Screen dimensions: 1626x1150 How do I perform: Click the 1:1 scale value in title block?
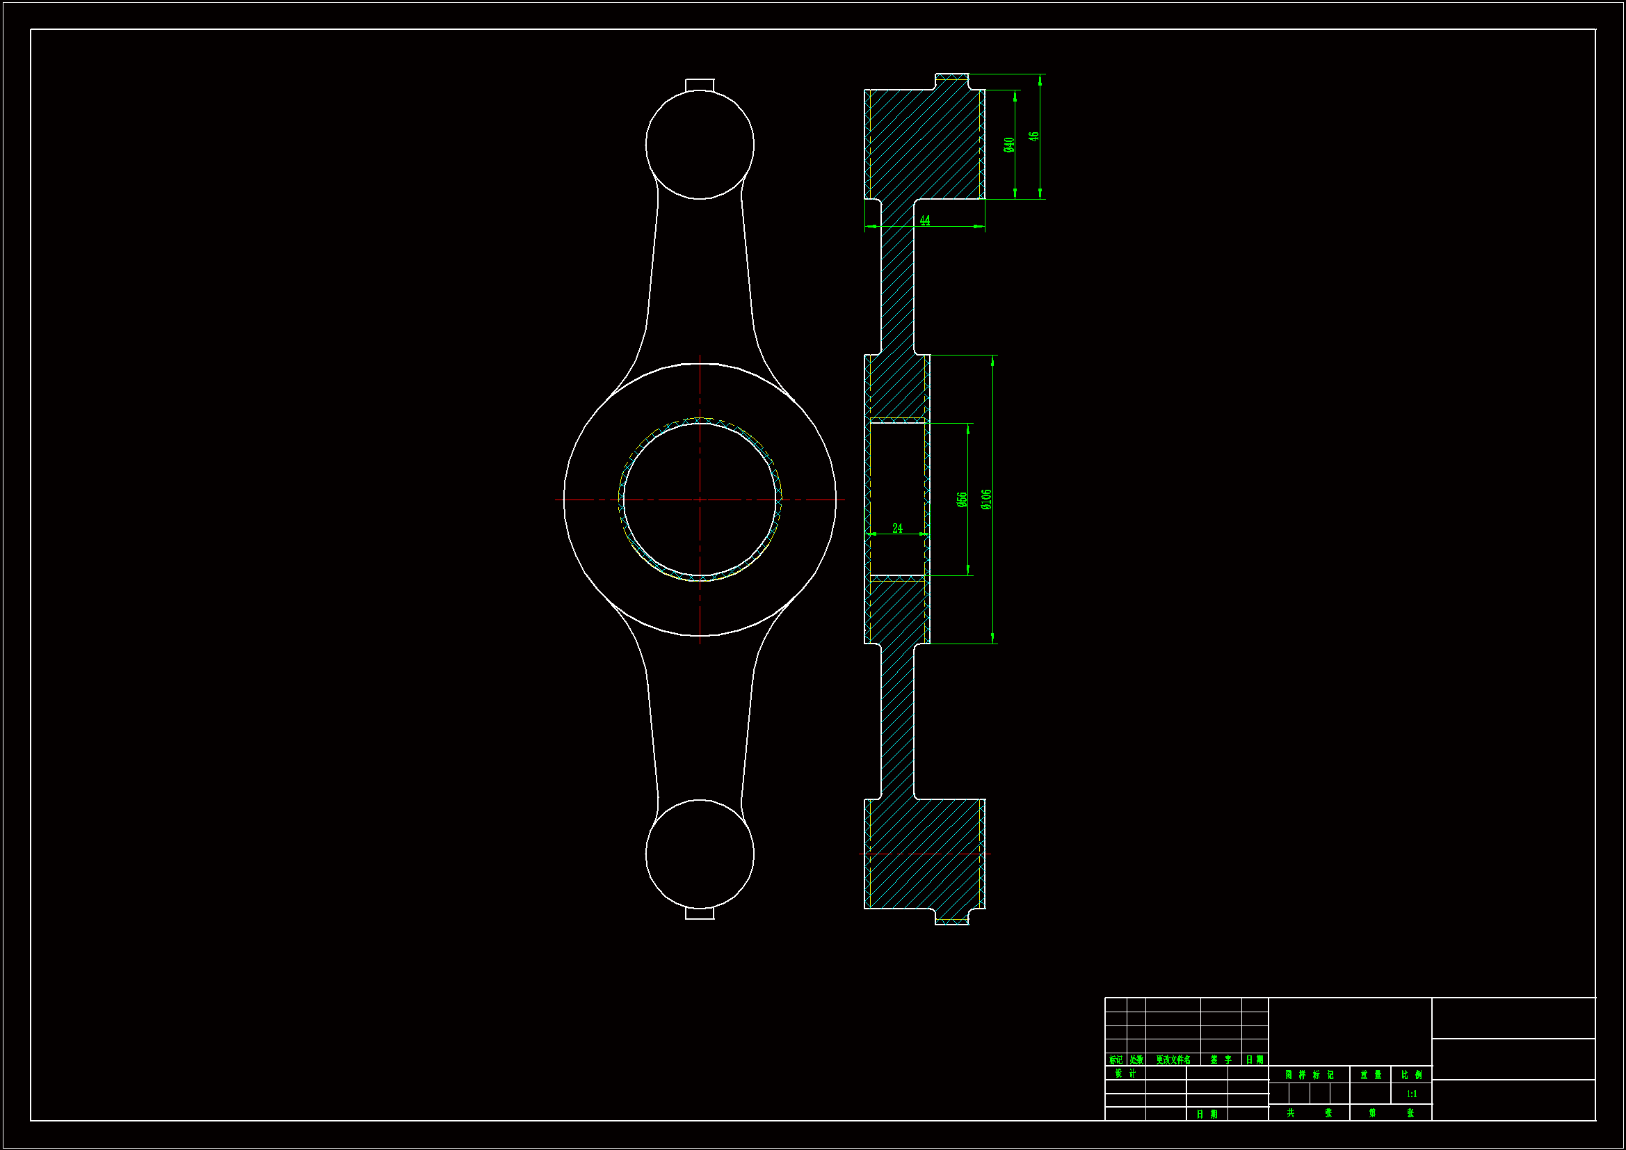point(1411,1094)
